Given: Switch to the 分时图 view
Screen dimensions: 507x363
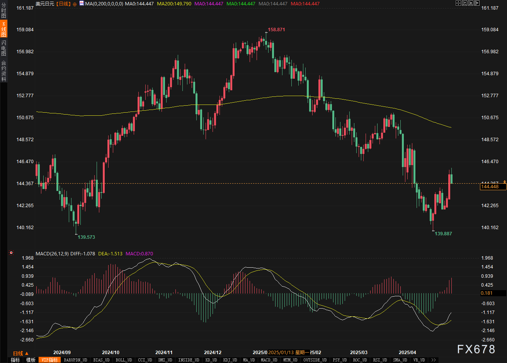Looking at the screenshot, I should pos(3,11).
